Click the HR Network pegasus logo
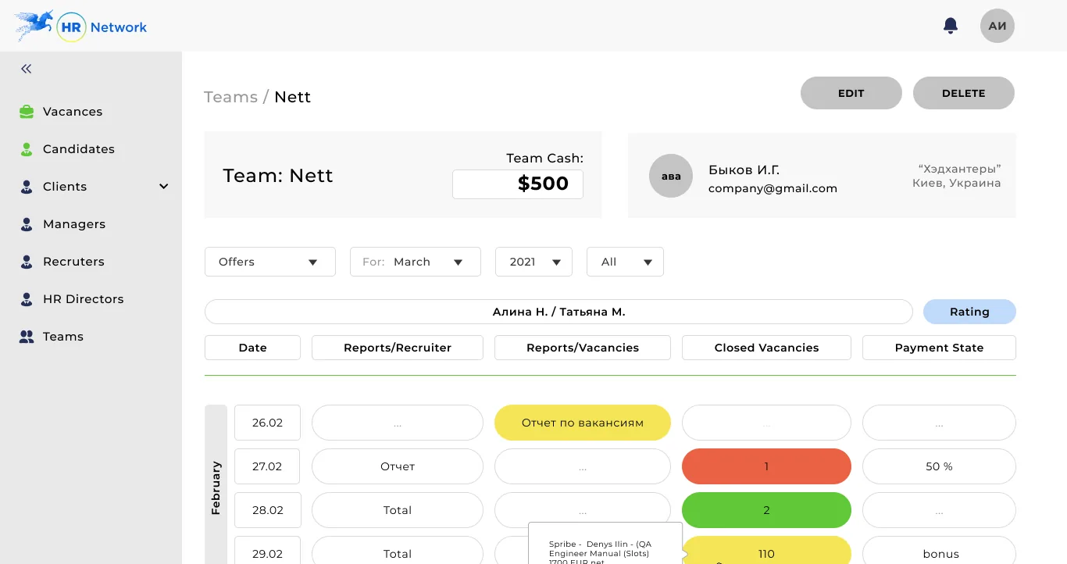 pos(80,27)
